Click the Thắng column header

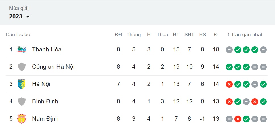click(134, 35)
